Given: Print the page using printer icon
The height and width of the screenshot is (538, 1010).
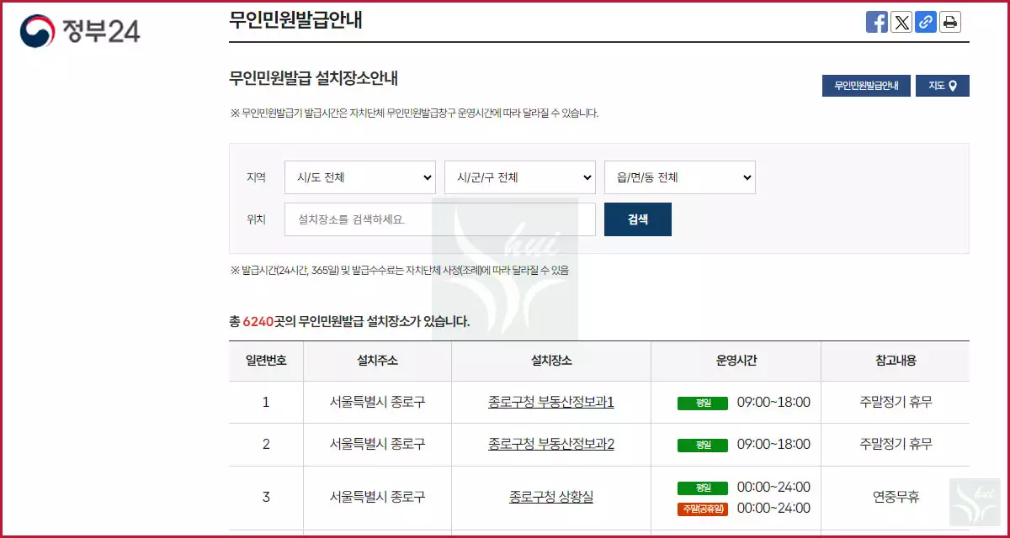Looking at the screenshot, I should pyautogui.click(x=950, y=22).
